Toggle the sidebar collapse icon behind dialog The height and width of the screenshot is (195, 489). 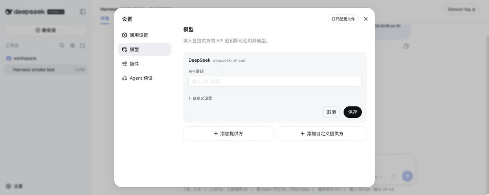coord(83,12)
